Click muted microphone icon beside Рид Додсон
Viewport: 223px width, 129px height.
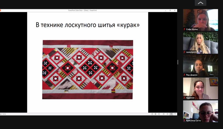(x=185, y=75)
